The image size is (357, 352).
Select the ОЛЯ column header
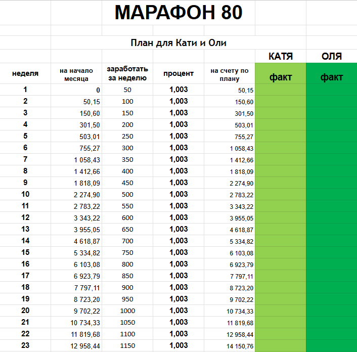(x=332, y=56)
